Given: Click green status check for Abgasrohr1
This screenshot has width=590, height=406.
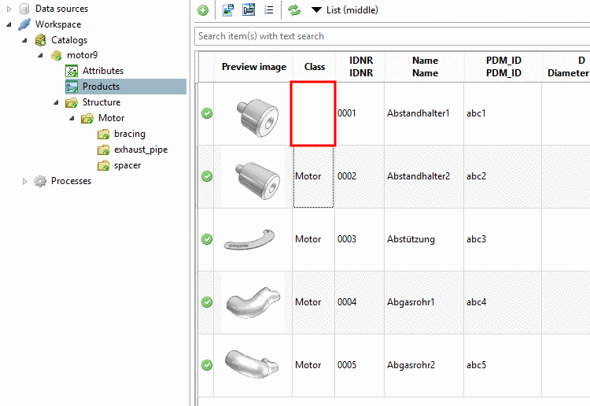Looking at the screenshot, I should click(207, 302).
